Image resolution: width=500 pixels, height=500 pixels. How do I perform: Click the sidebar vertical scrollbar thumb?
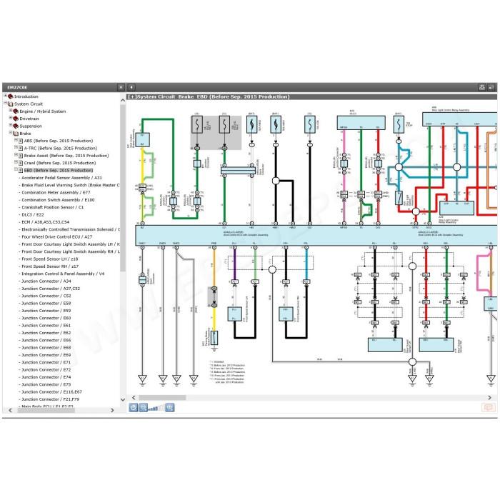point(123,188)
